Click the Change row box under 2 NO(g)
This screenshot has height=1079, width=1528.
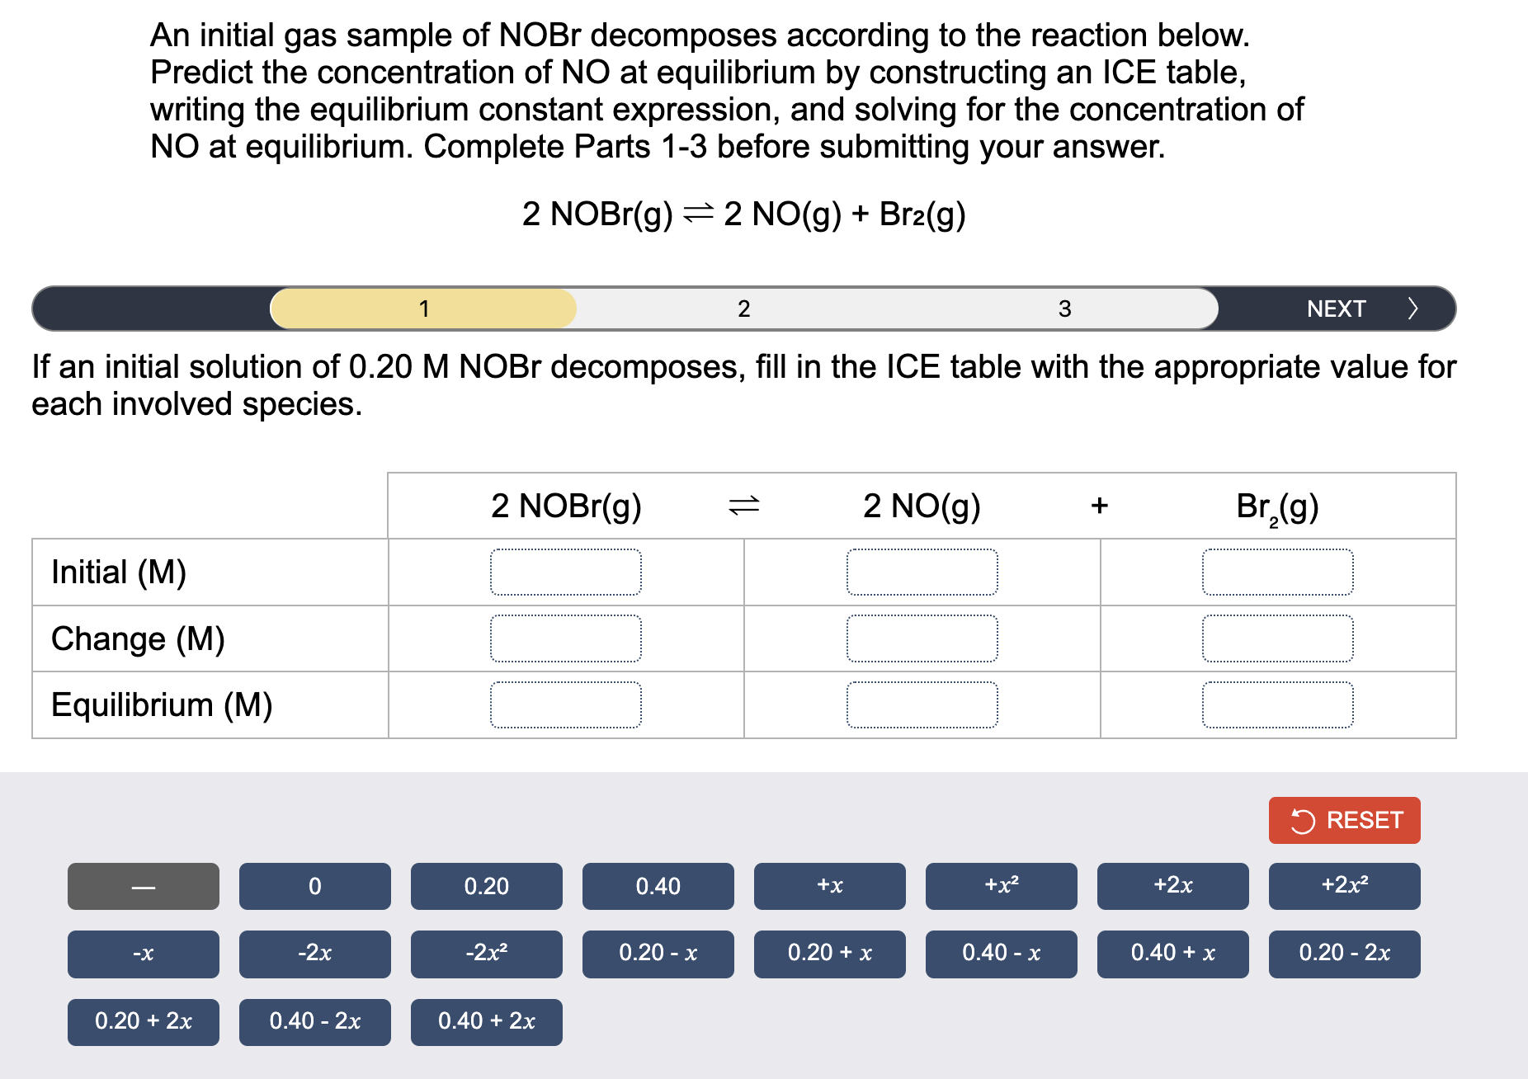[922, 637]
